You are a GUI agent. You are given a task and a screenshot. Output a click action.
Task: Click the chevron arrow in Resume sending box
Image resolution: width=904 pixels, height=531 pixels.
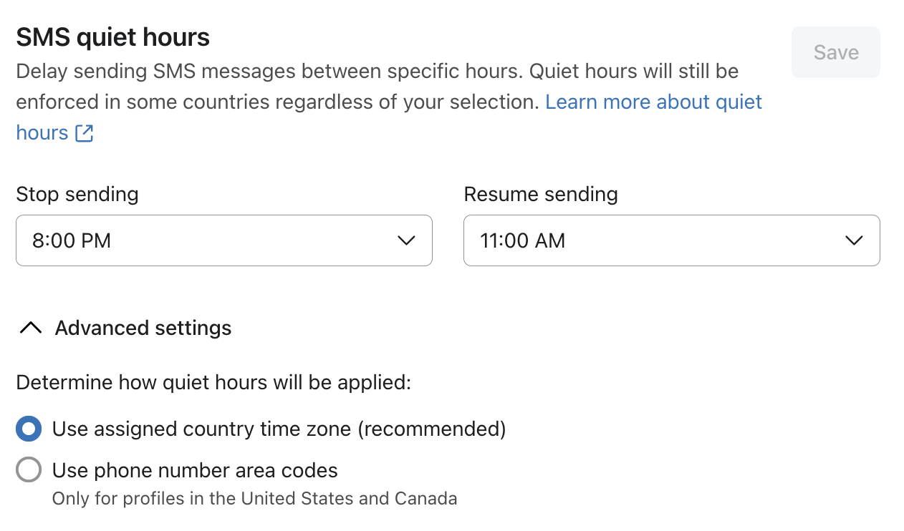click(x=854, y=240)
